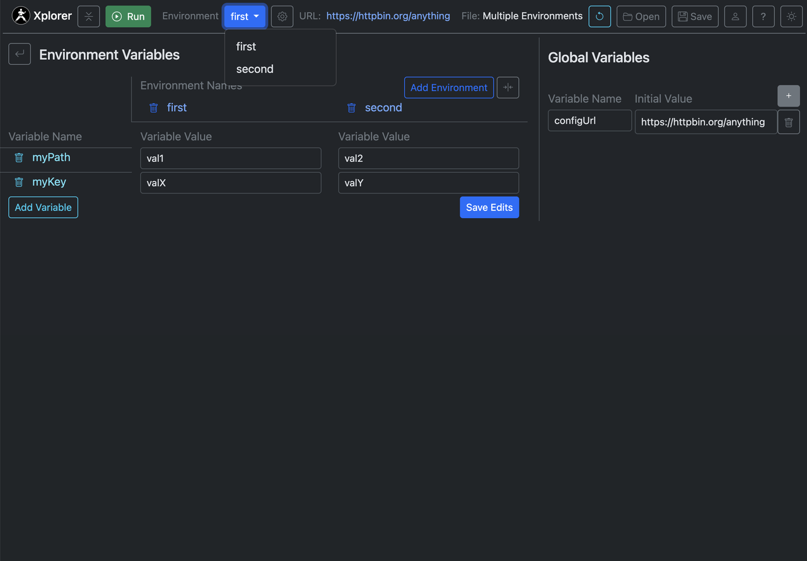The image size is (807, 561).
Task: Delete the 'first' environment via trash icon
Action: click(154, 108)
